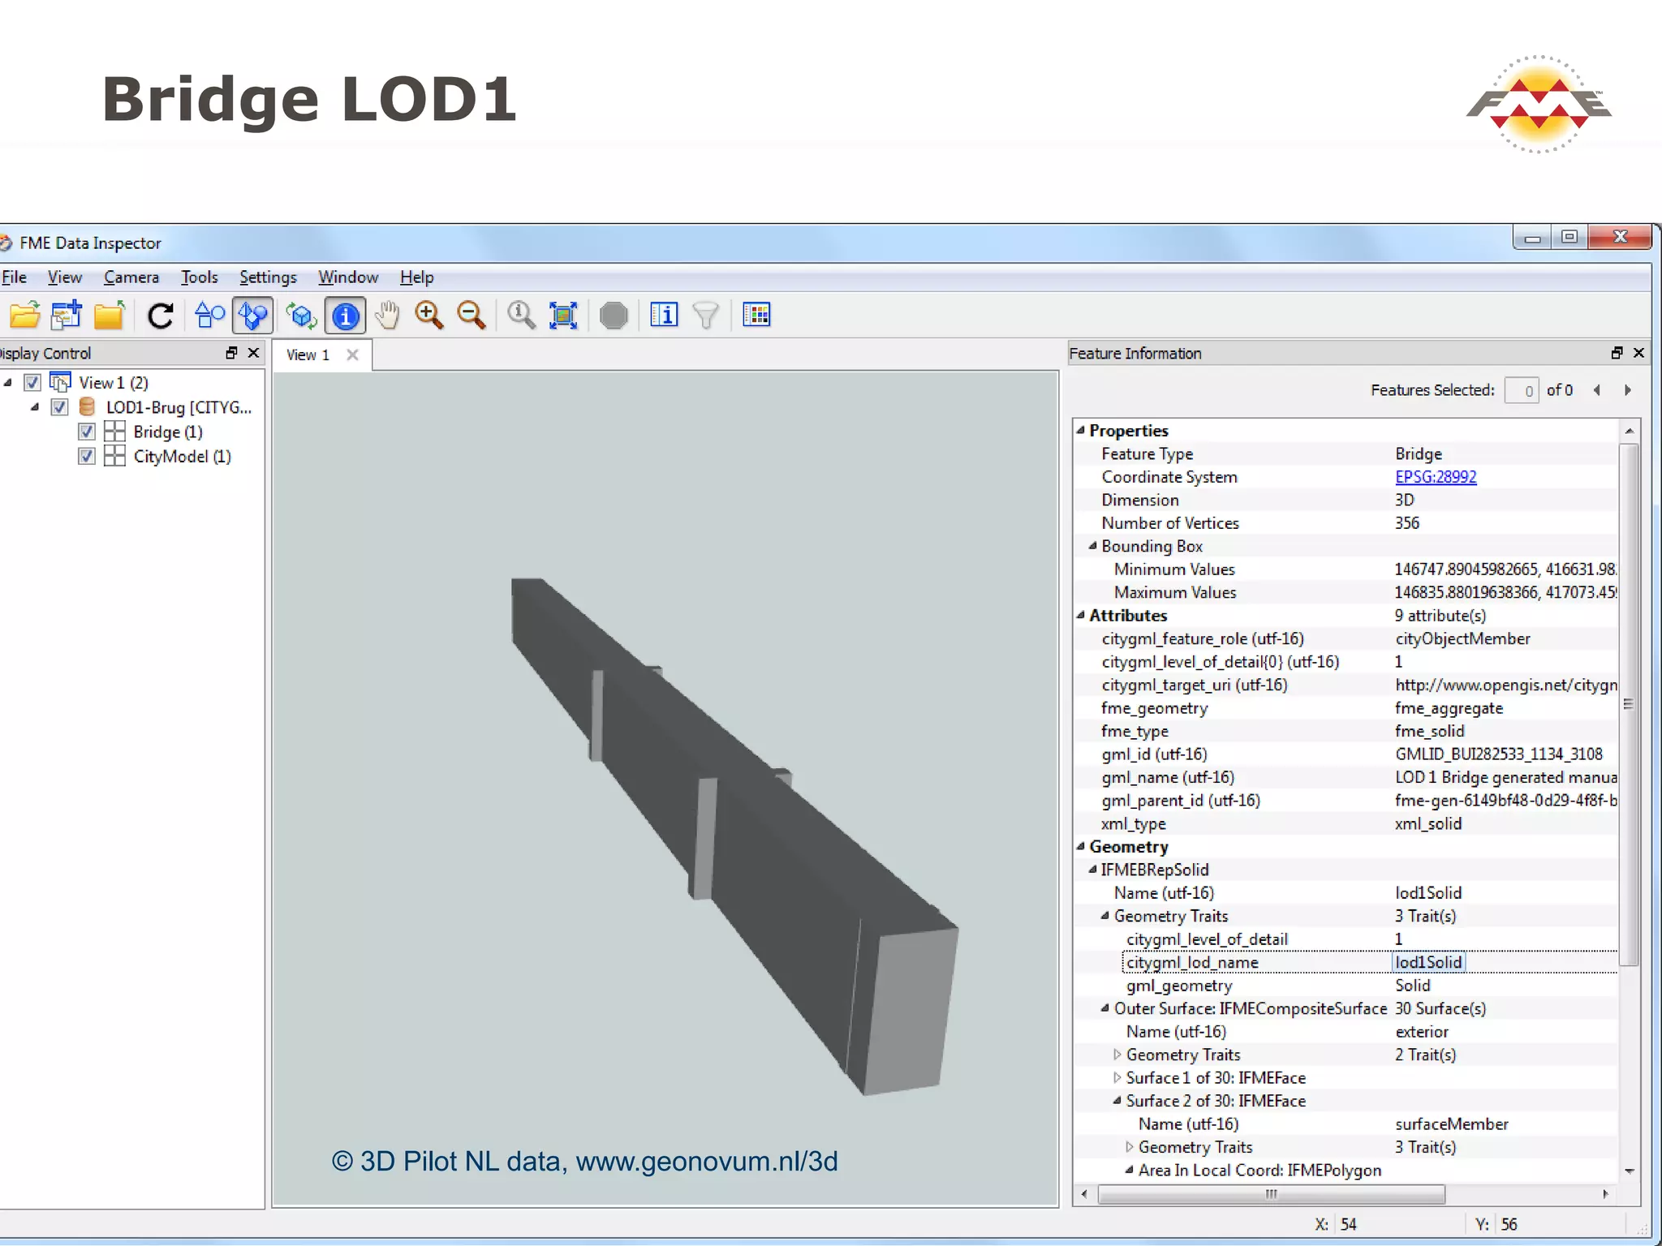Select the Number of Vertices row
Image resolution: width=1662 pixels, height=1246 pixels.
click(1346, 523)
